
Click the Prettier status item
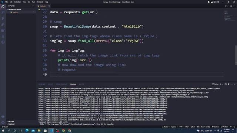coord(224,127)
